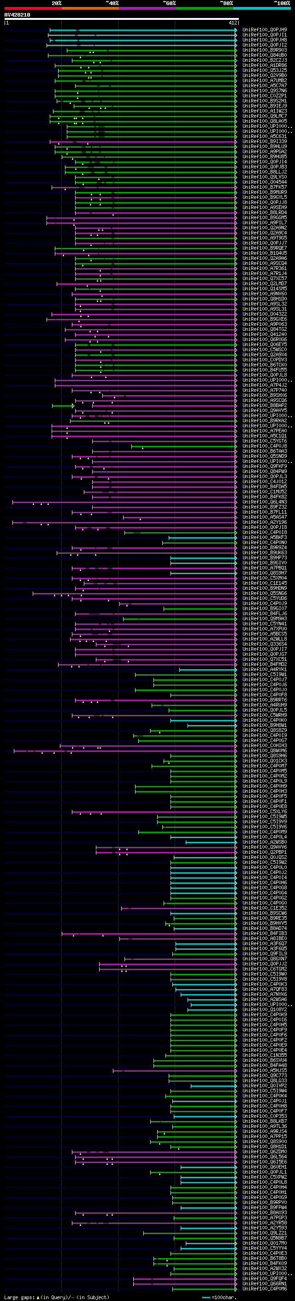The image size is (295, 1301).
Task: Click the AV428210 query title
Action: pyautogui.click(x=17, y=15)
